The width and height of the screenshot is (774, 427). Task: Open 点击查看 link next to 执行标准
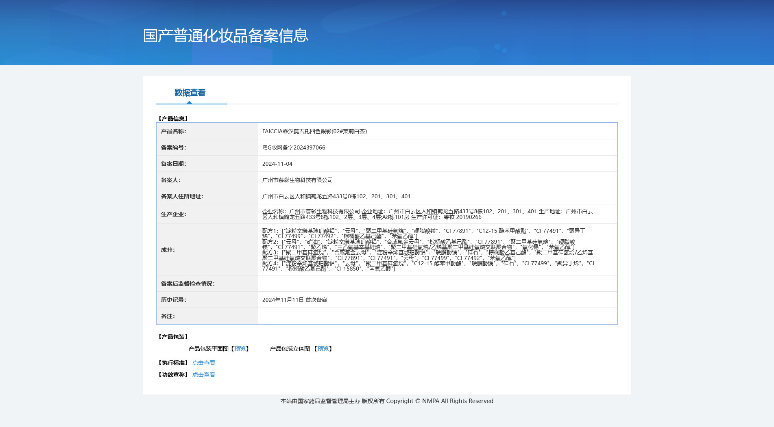[x=204, y=363]
